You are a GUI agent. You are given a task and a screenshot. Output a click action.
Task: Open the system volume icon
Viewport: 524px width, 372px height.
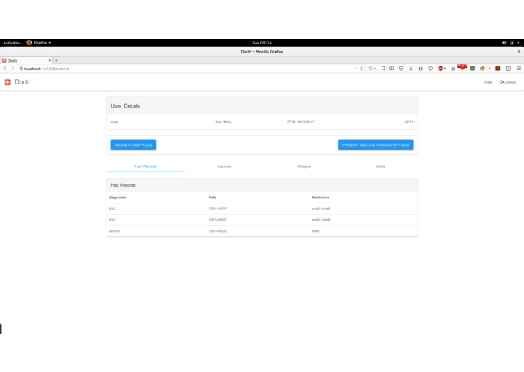tap(504, 43)
